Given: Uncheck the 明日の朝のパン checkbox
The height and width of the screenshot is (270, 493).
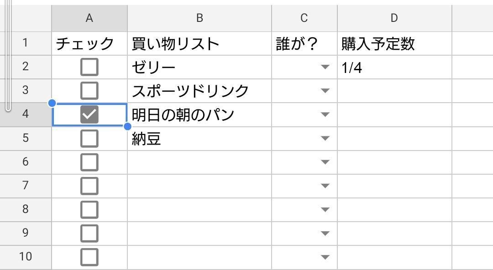Looking at the screenshot, I should pos(89,114).
